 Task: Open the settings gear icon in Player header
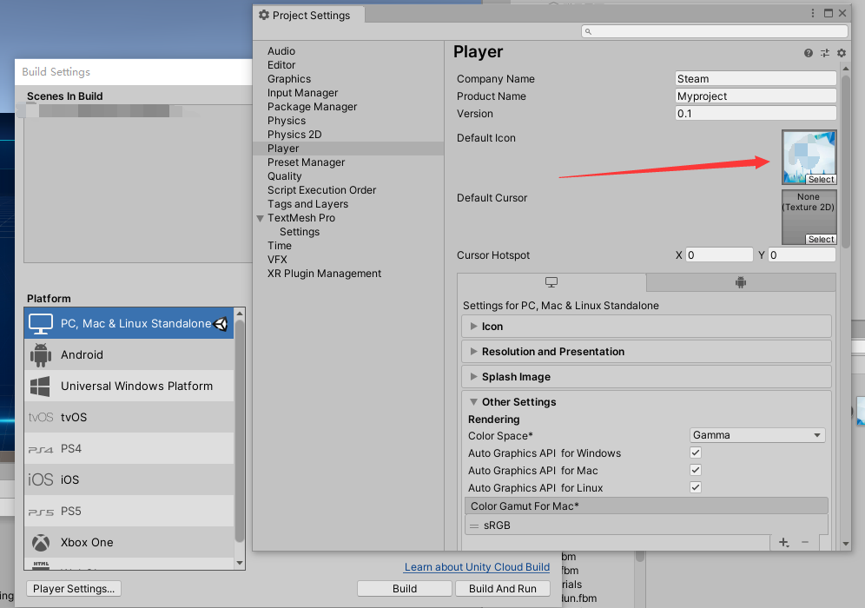(x=841, y=53)
